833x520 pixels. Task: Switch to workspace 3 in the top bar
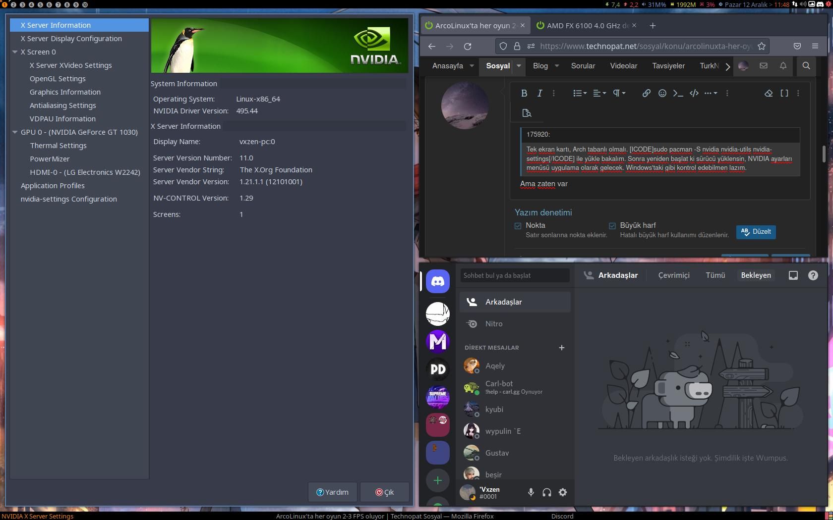[x=22, y=4]
